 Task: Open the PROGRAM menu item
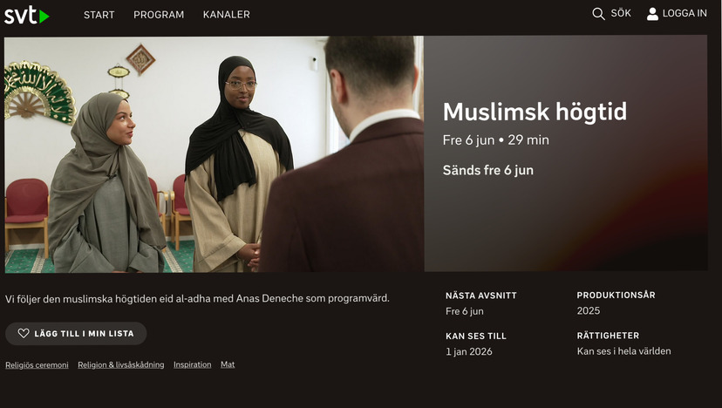159,15
